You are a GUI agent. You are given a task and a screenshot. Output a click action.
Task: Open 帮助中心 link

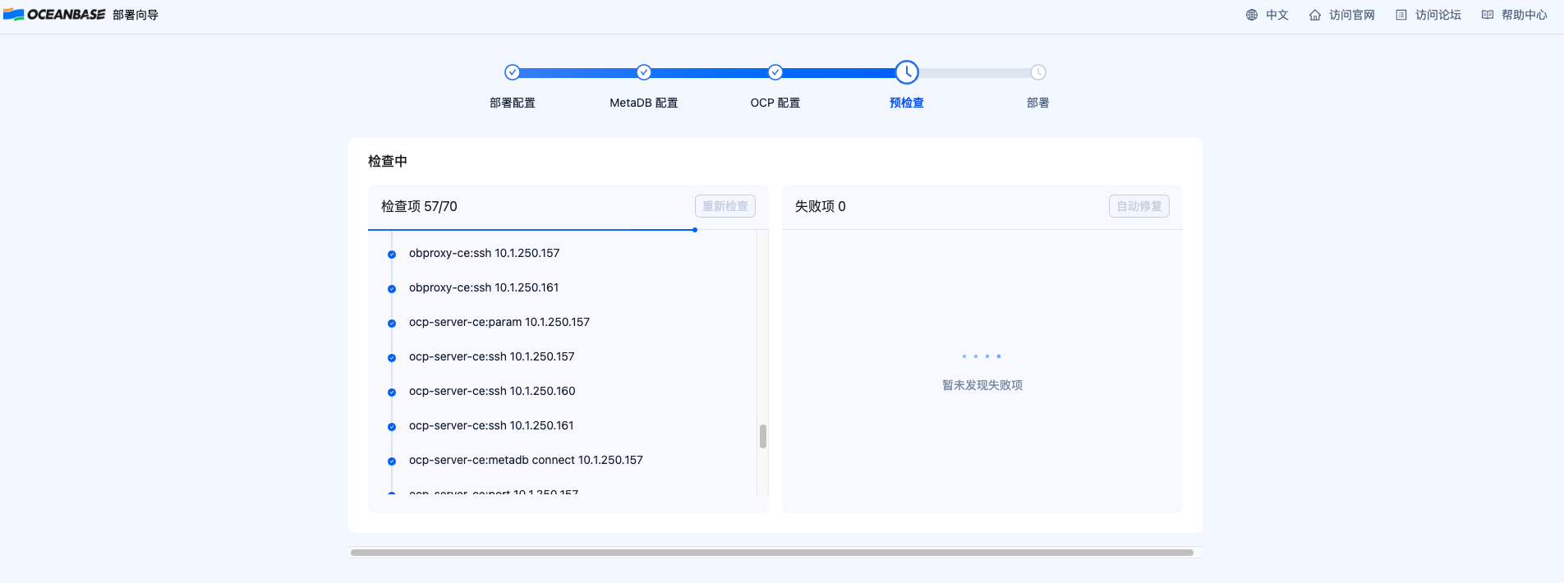click(x=1525, y=15)
